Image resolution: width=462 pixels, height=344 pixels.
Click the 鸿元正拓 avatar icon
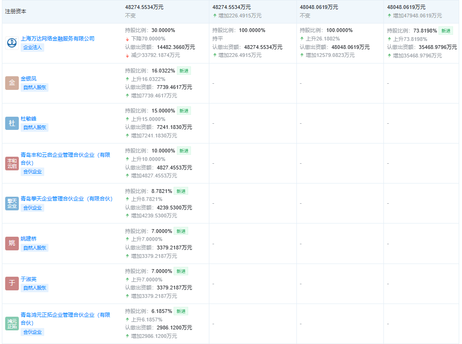[x=12, y=323]
